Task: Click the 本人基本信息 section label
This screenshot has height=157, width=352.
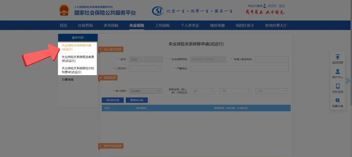Action: pos(111,49)
